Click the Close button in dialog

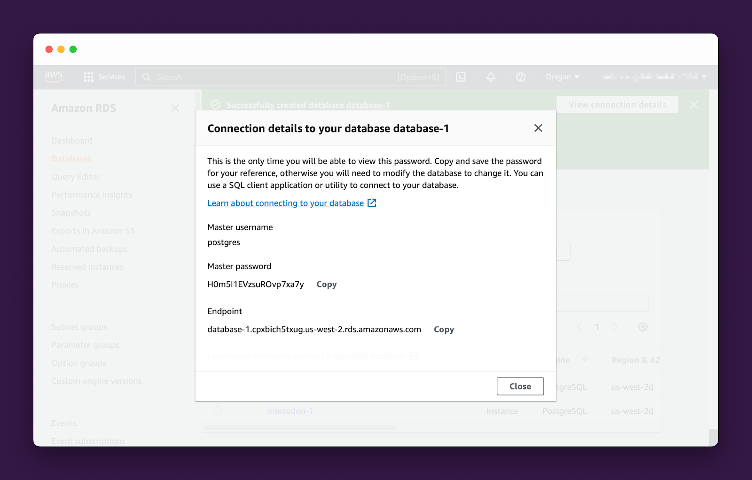[520, 386]
